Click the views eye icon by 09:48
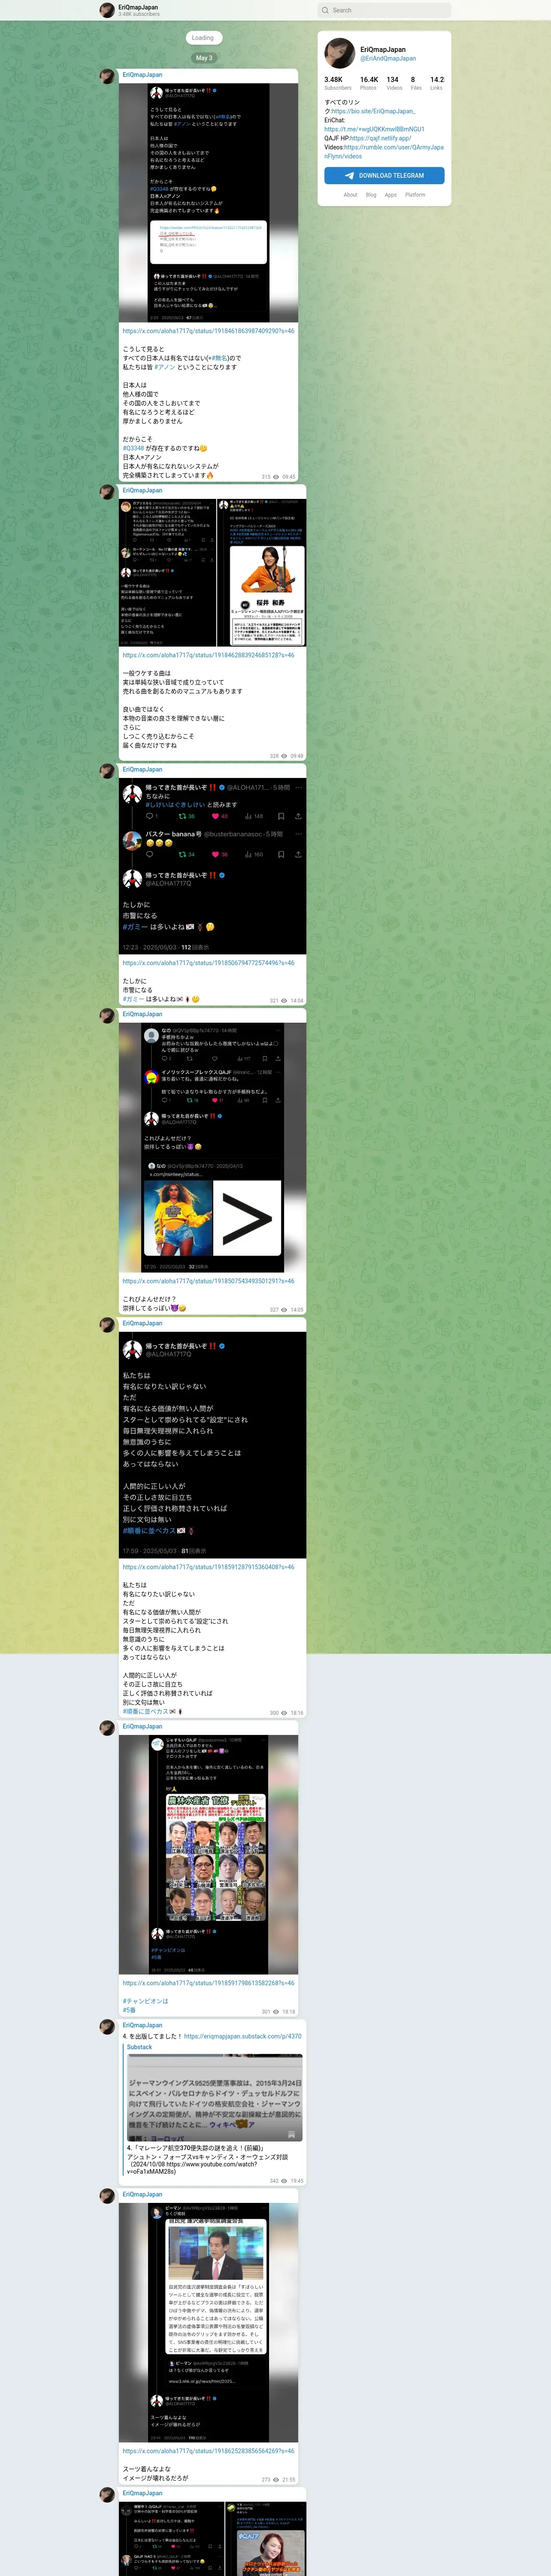The image size is (551, 2576). click(x=285, y=756)
